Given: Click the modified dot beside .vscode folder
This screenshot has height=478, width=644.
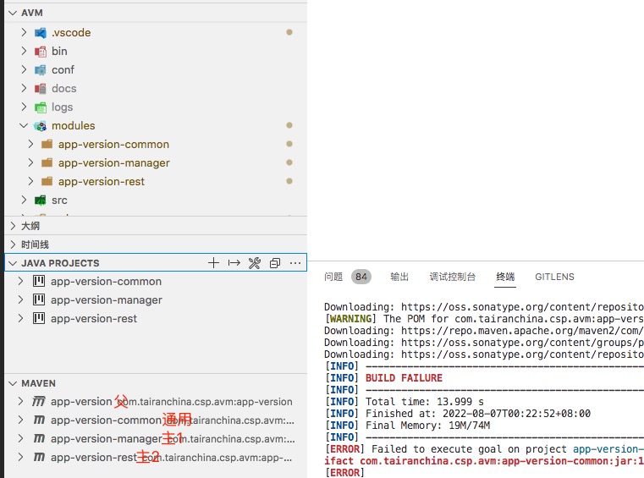Looking at the screenshot, I should [x=289, y=32].
